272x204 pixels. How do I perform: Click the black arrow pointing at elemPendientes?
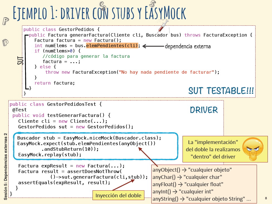tap(153, 46)
